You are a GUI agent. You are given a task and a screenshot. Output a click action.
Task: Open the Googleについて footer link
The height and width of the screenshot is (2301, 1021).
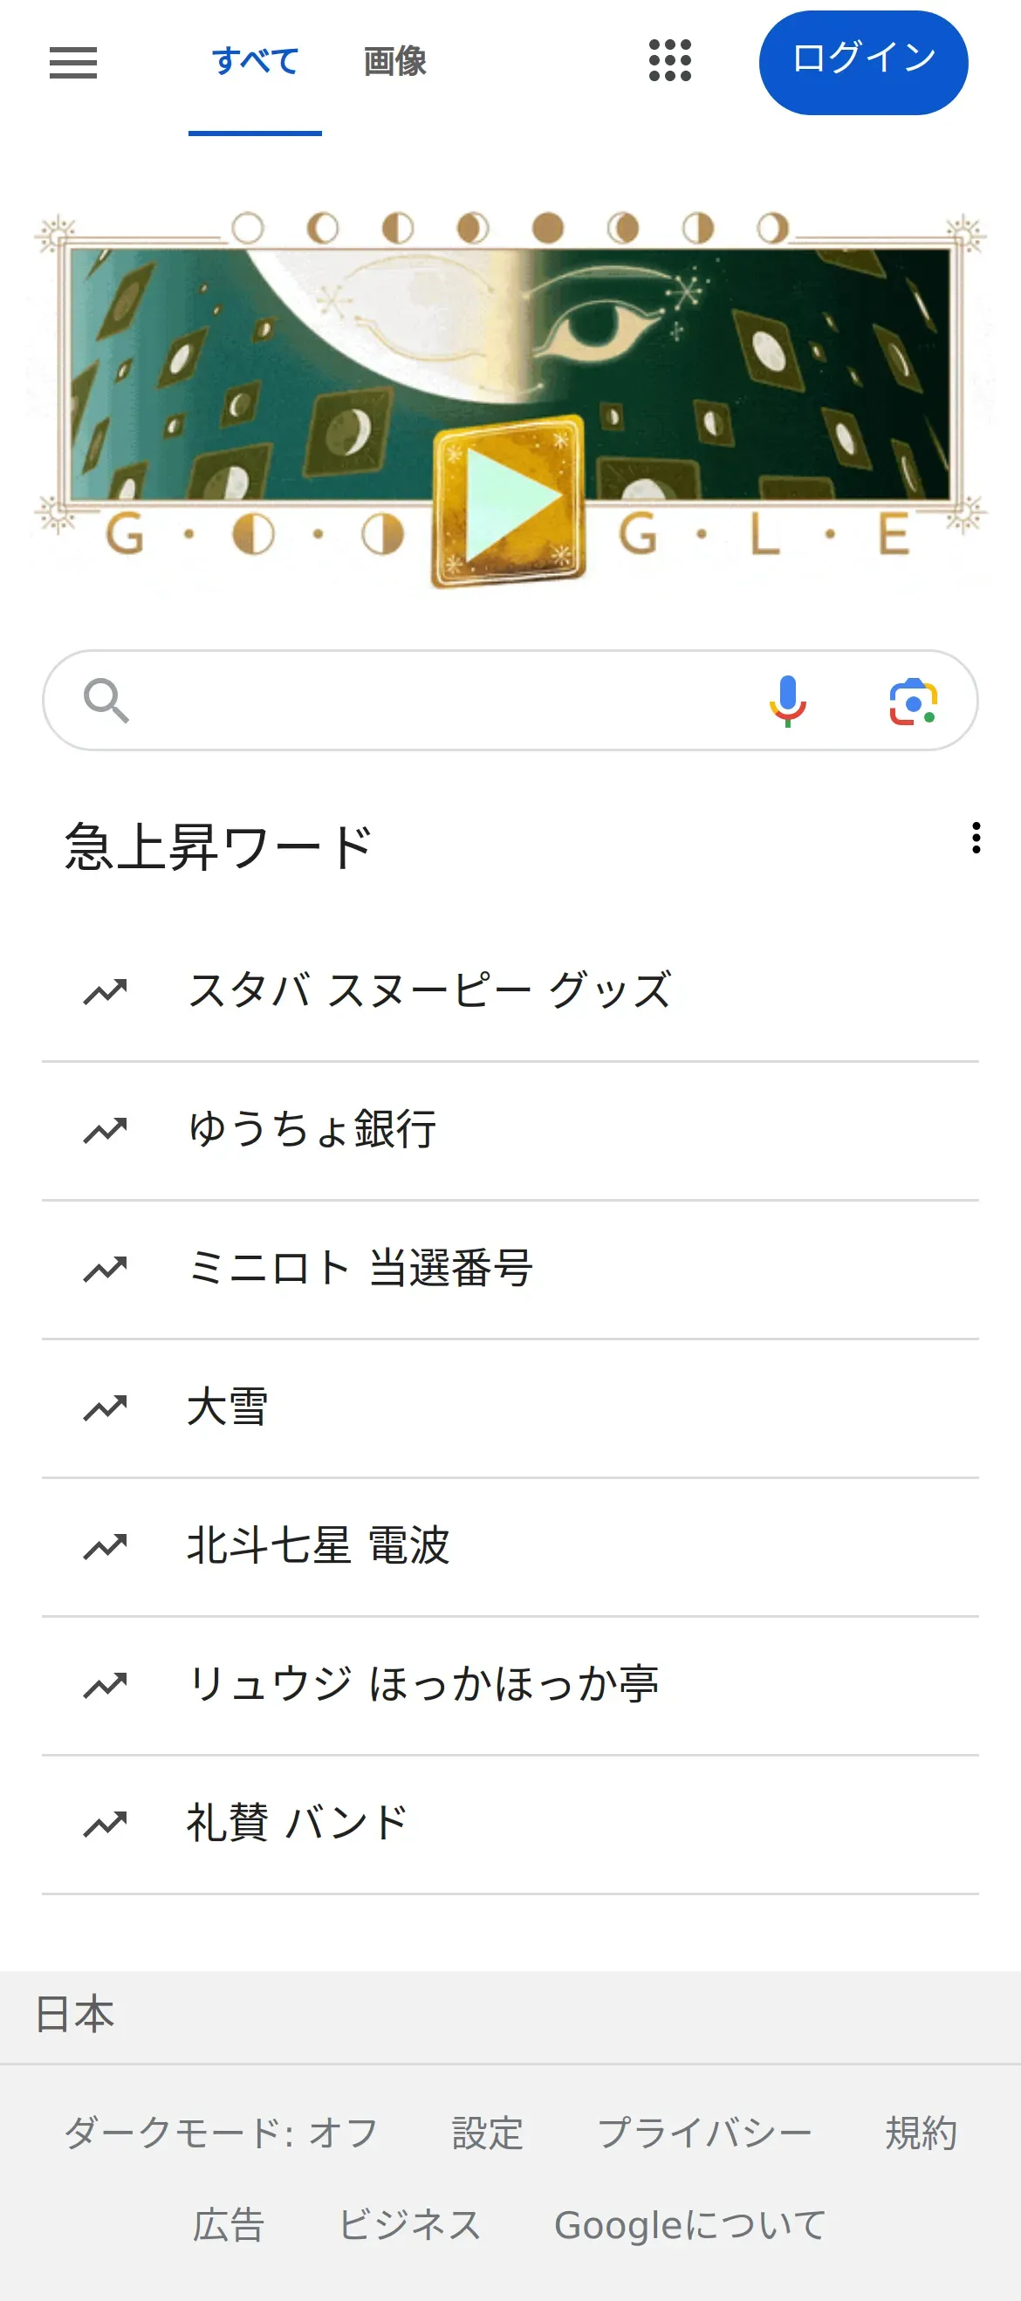(689, 2225)
